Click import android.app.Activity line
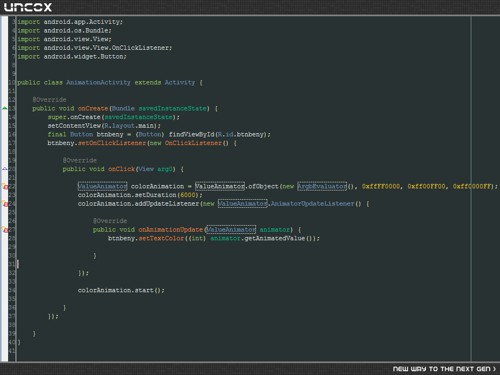500x375 pixels. point(70,22)
